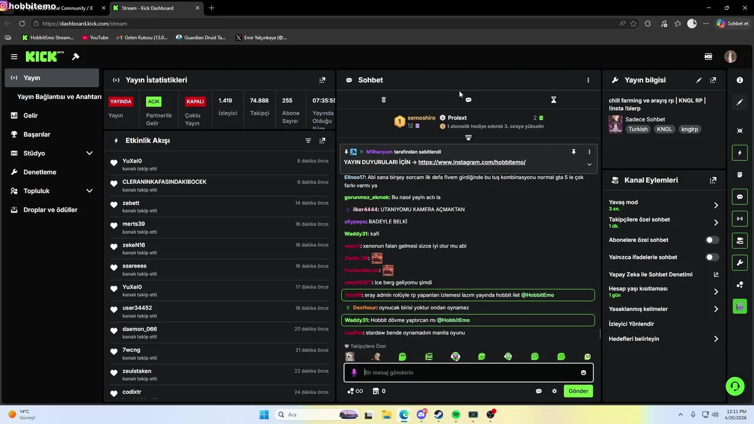Open Hedefleri belirleyin arrow

716,339
